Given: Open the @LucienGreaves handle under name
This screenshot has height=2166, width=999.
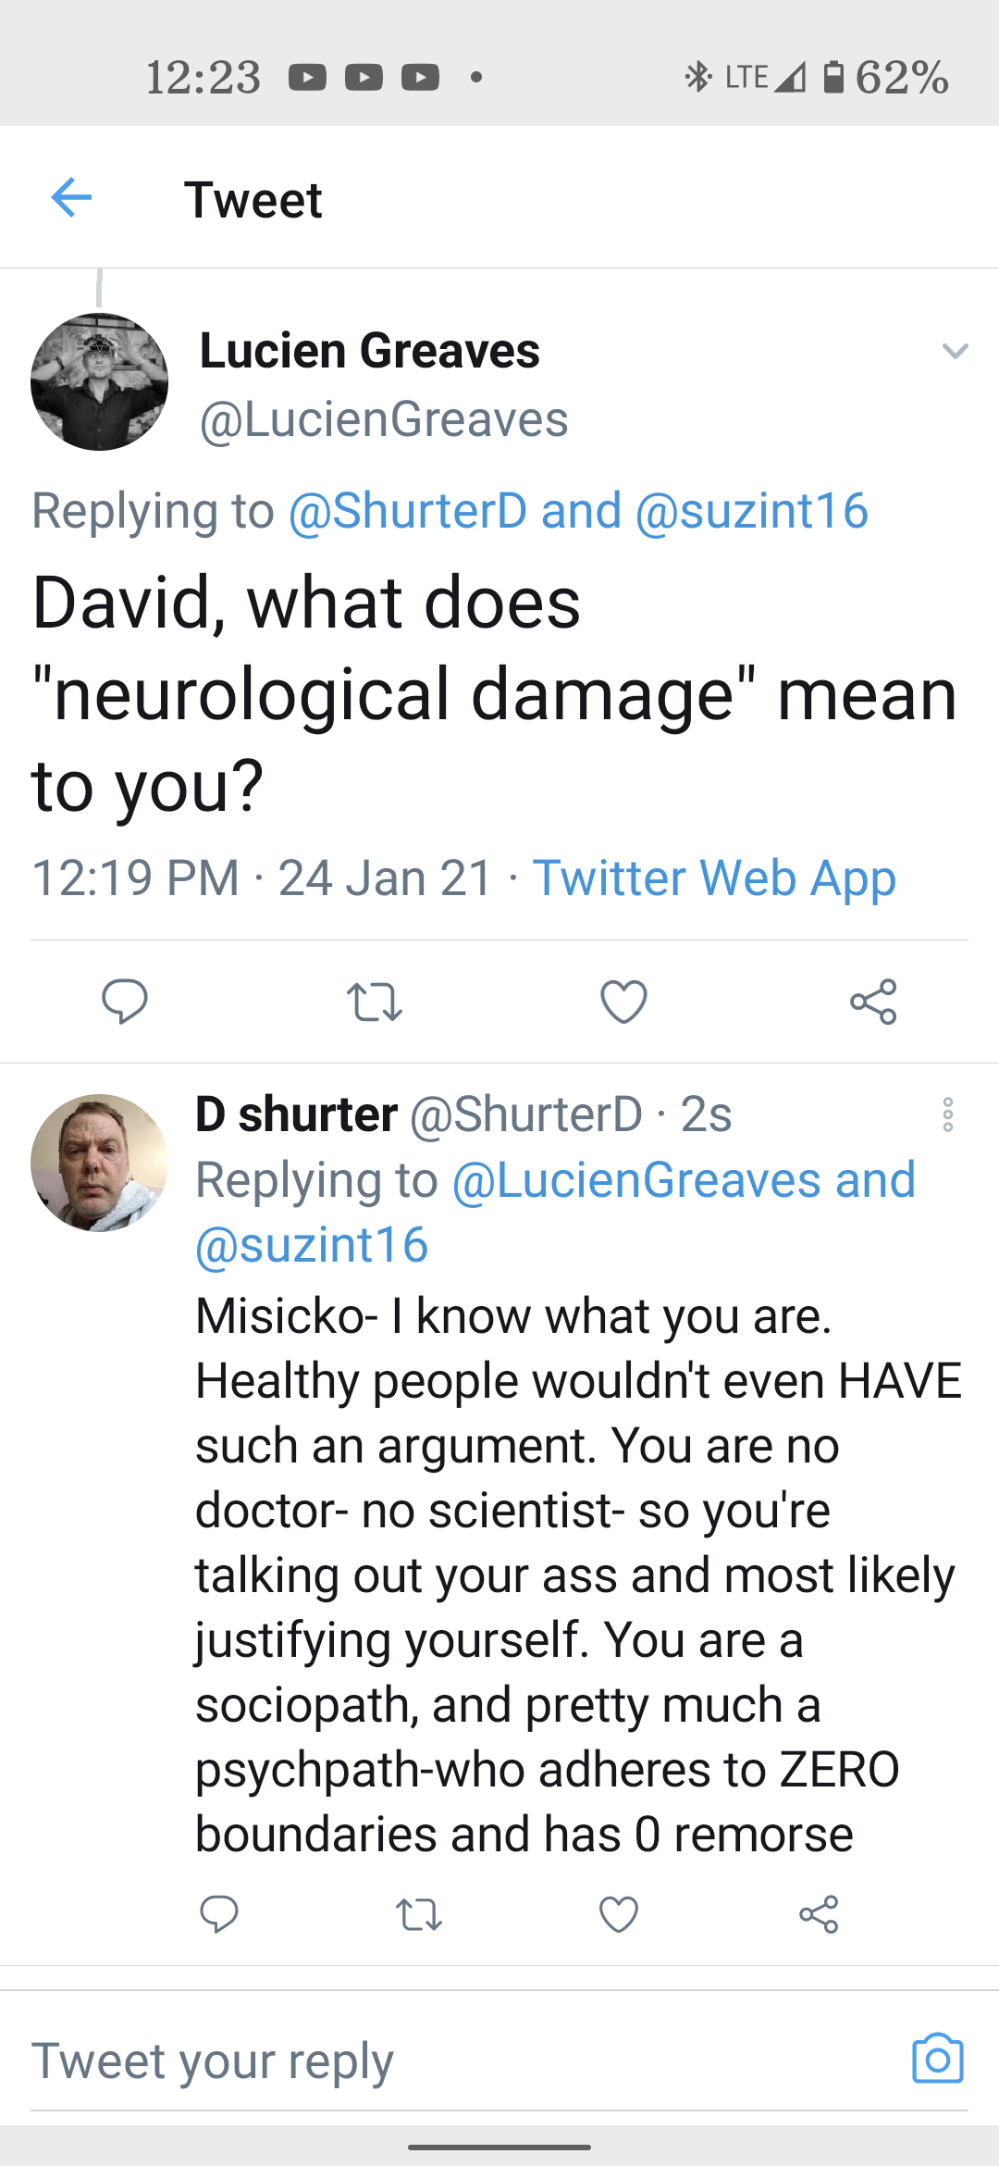Looking at the screenshot, I should [384, 419].
